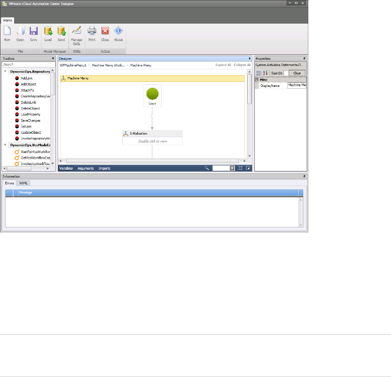
Task: Go to WFMachineMenu1 breadcrumb
Action: (x=73, y=65)
